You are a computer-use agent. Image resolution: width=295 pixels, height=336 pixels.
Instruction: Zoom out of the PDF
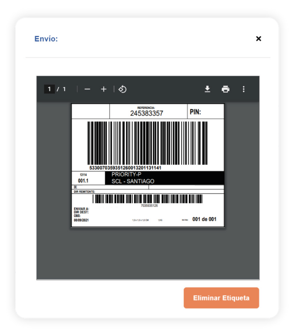click(x=87, y=89)
